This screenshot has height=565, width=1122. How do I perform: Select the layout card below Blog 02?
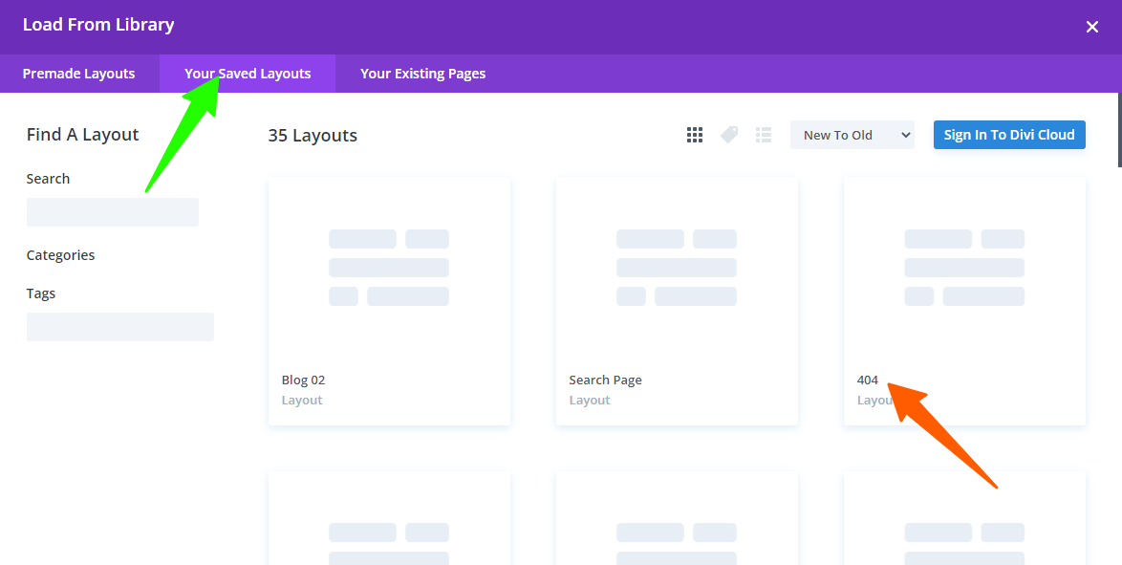(389, 521)
